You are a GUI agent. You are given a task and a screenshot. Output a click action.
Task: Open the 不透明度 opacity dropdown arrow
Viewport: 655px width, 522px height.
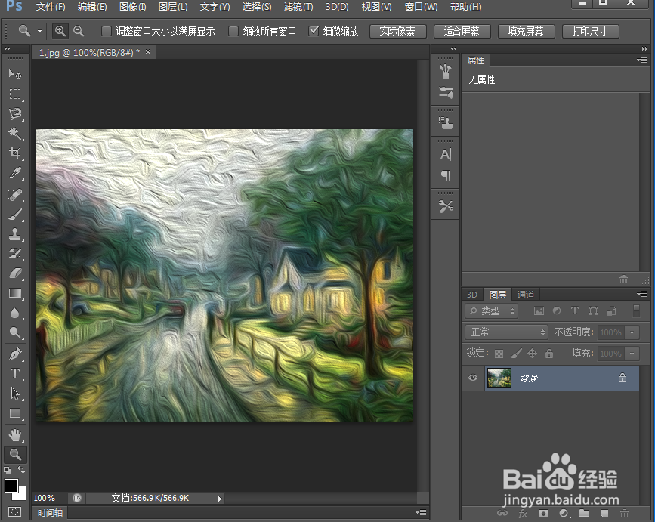(632, 332)
